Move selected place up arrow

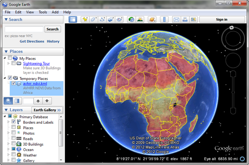[38, 101]
